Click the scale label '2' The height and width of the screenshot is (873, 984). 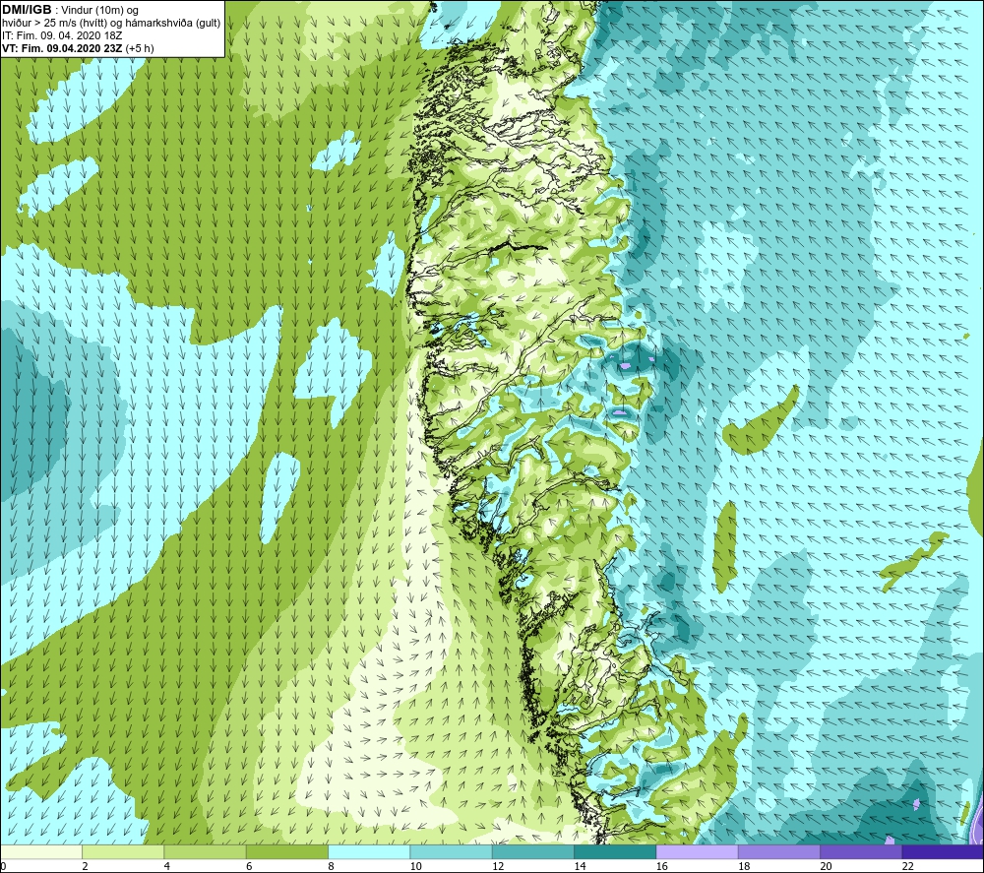coord(85,866)
